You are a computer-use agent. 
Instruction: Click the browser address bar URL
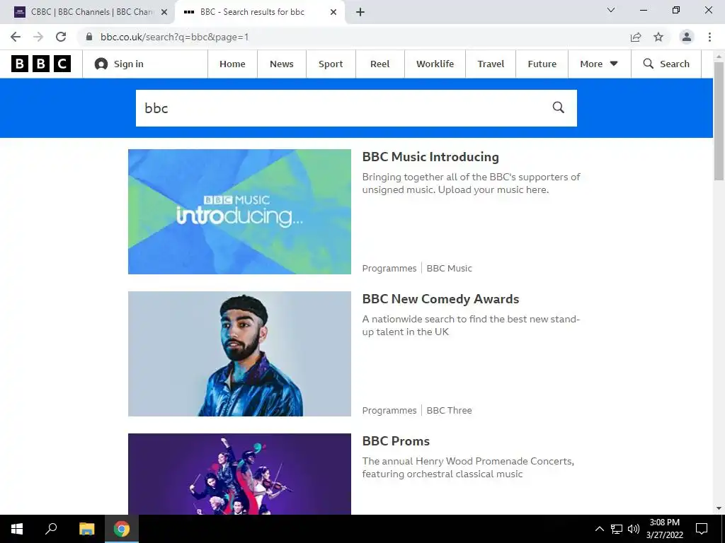click(175, 37)
